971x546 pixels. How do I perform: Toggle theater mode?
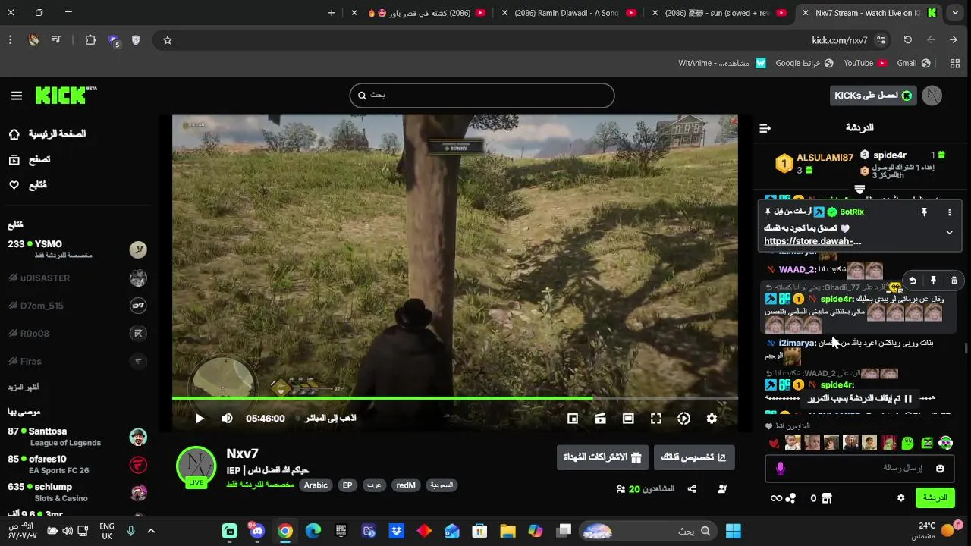click(628, 419)
